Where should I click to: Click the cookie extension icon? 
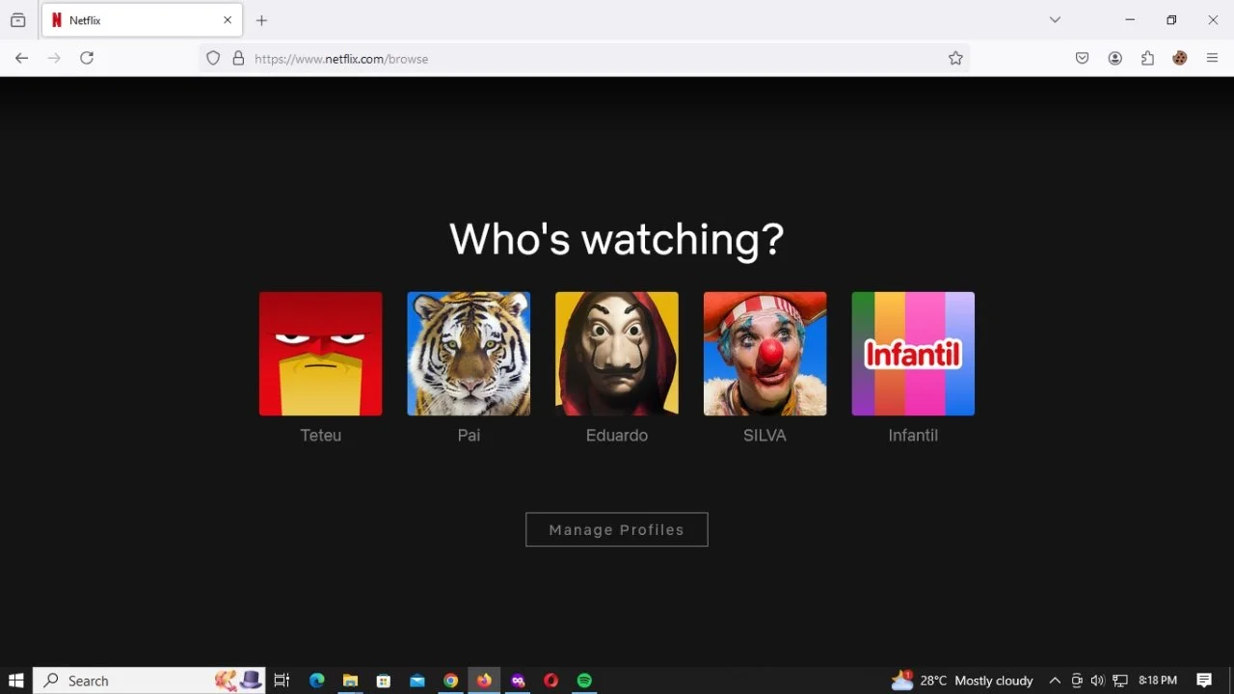point(1180,58)
